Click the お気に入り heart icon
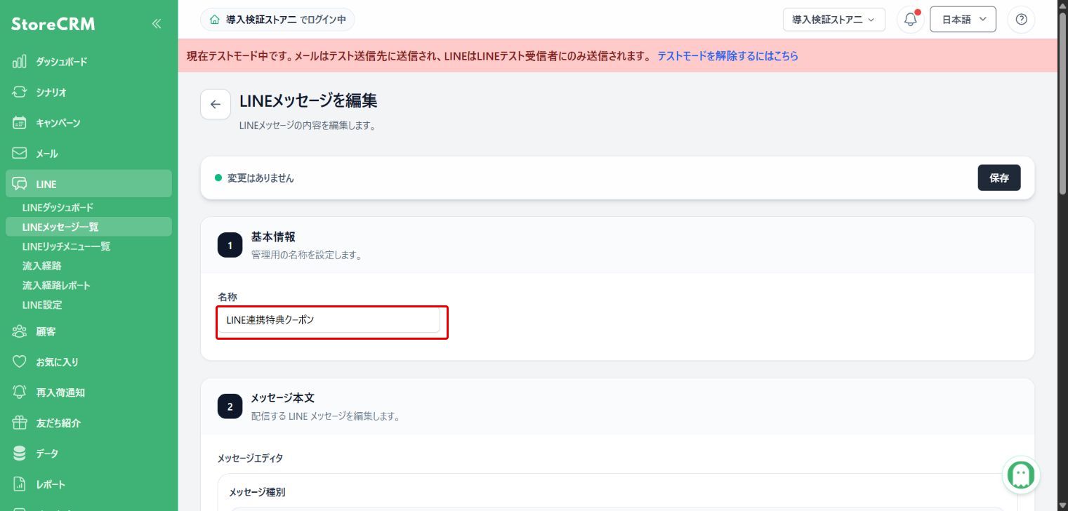The width and height of the screenshot is (1068, 511). pos(20,362)
